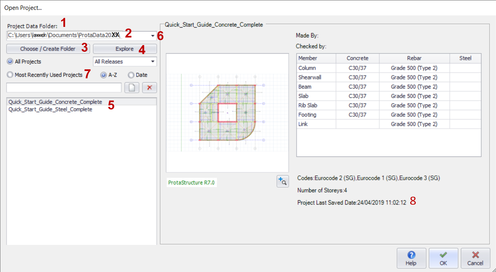The image size is (496, 272).
Task: Click the Shearwall row in materials table
Action: click(x=310, y=77)
